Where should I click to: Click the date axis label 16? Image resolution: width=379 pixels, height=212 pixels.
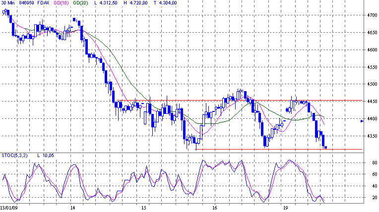tap(215, 208)
